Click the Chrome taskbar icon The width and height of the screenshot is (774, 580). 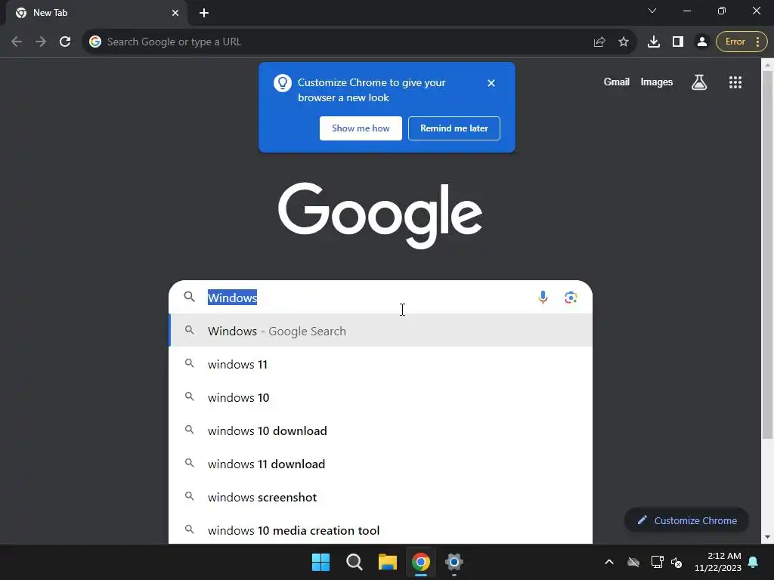pyautogui.click(x=420, y=562)
